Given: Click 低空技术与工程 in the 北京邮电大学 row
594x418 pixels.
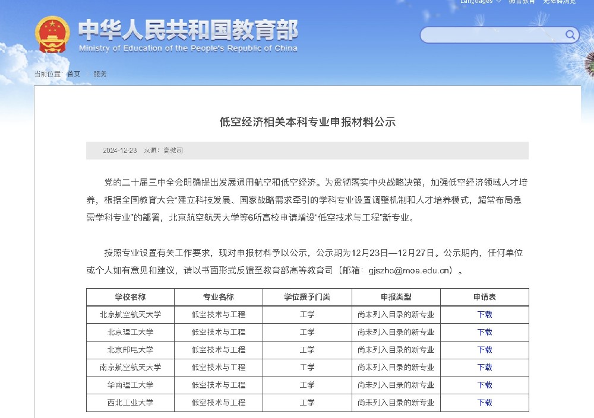Looking at the screenshot, I should pyautogui.click(x=219, y=350).
